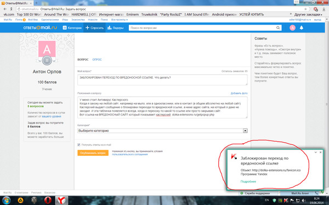The height and width of the screenshot is (205, 329).
Task: Click the large pink profile avatar
Action: point(47,49)
